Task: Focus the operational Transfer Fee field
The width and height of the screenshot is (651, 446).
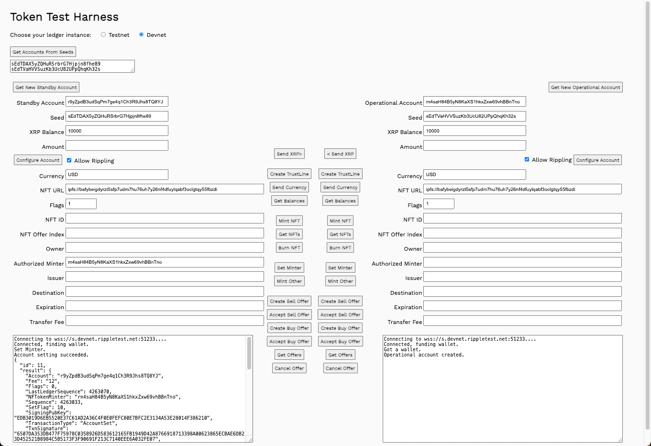Action: 522,321
